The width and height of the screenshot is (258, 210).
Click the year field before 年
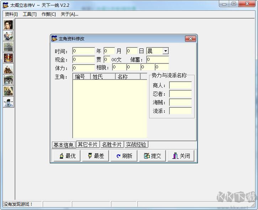[84, 51]
